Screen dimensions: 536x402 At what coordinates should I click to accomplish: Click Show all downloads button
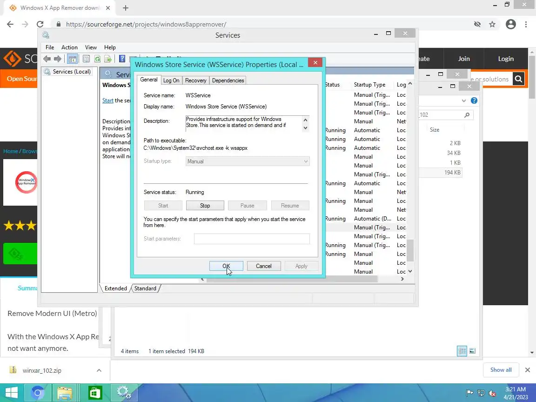[501, 370]
